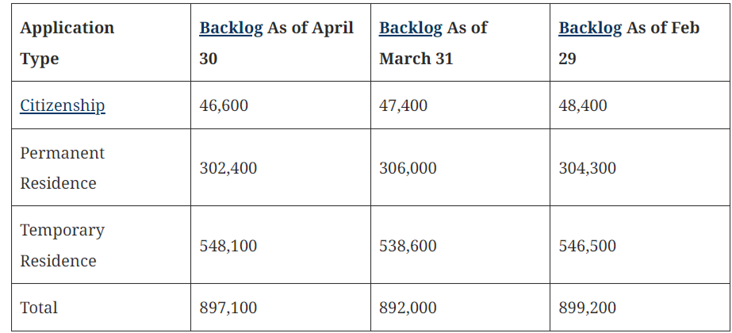Screen dimensions: 732x333
Task: Click the Application Type column header
Action: click(x=67, y=43)
